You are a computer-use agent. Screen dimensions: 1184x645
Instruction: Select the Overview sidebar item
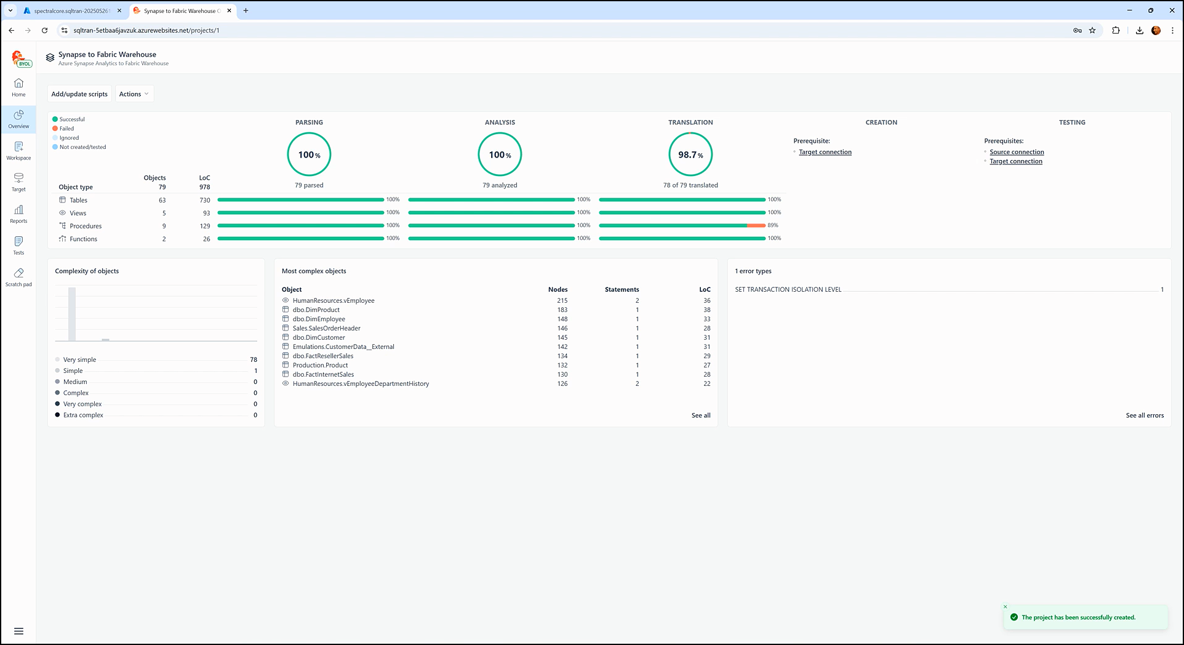[18, 119]
